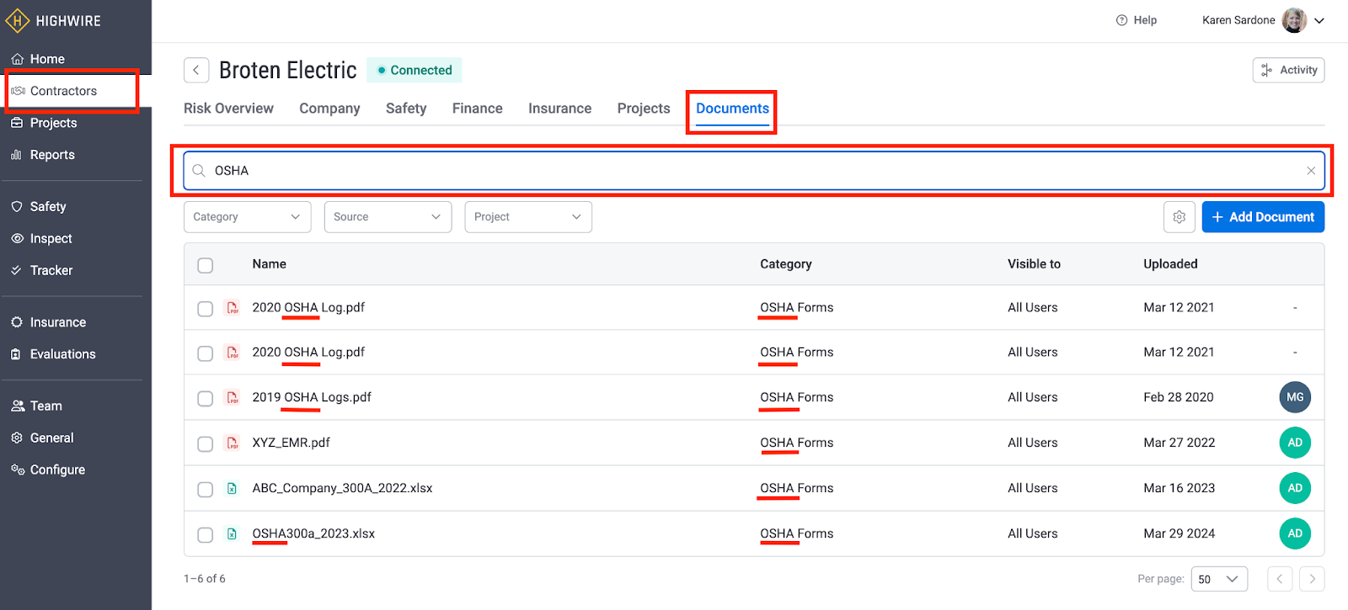Click the Mar 29 2024 upload date
The height and width of the screenshot is (610, 1348).
1179,533
